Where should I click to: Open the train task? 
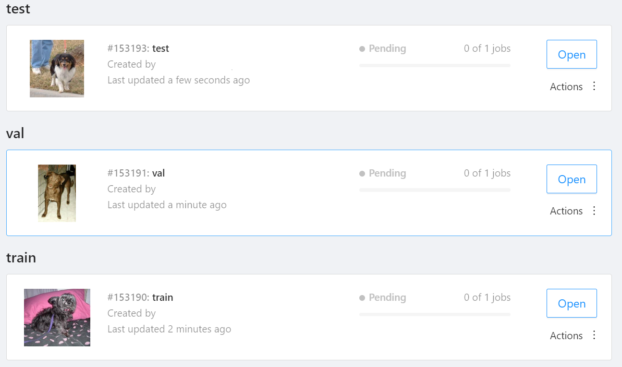572,303
